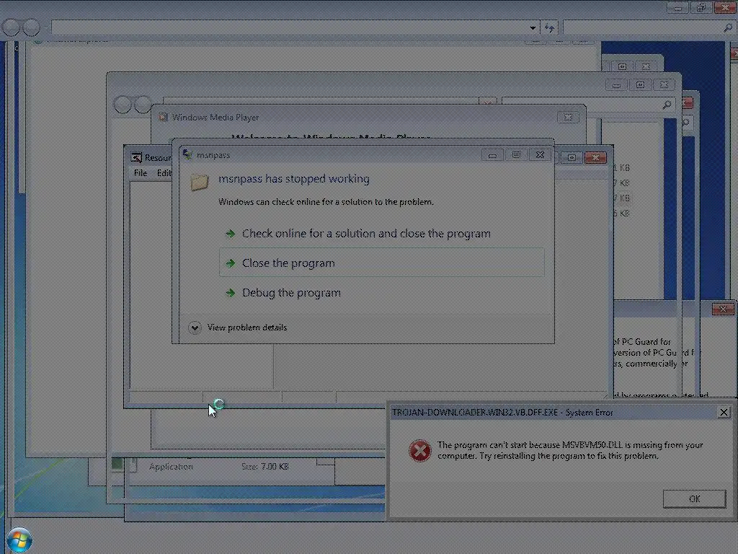
Task: Go forward in the second Explorer window
Action: click(x=143, y=105)
